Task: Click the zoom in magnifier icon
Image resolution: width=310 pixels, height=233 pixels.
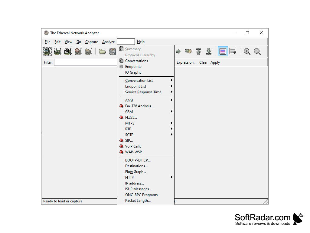Action: pyautogui.click(x=247, y=52)
